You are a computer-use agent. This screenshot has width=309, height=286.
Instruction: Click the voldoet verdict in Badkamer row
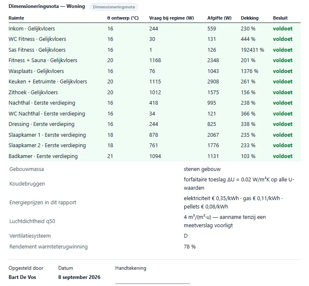click(283, 156)
